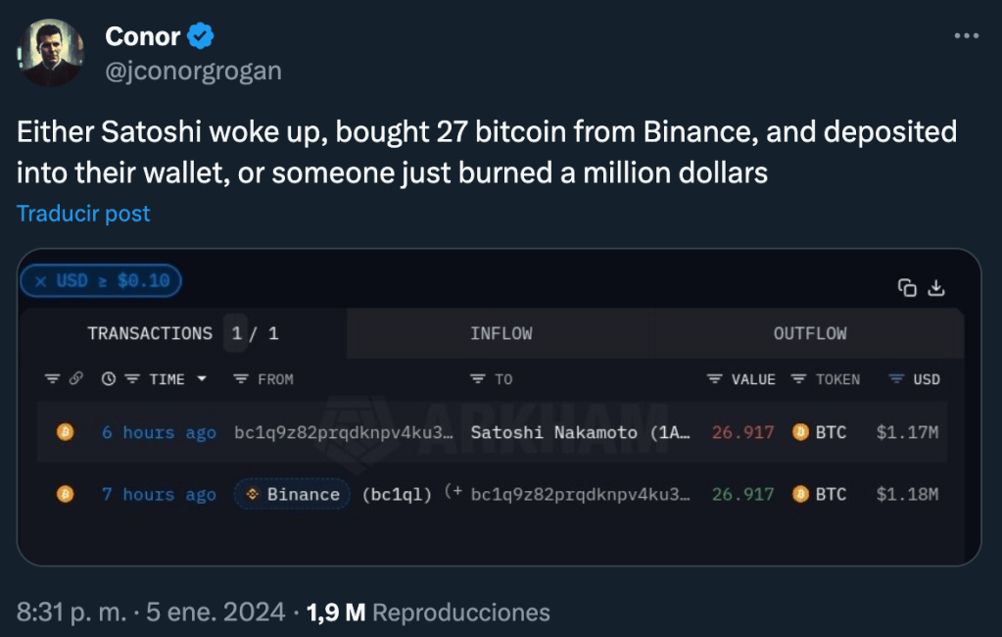Switch to the INFLOW tab
The height and width of the screenshot is (637, 1002).
[x=501, y=333]
